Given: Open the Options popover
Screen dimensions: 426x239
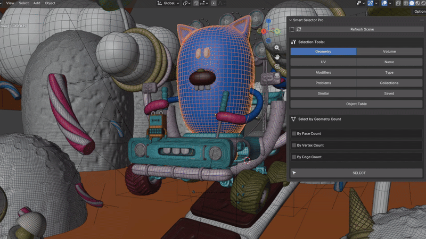Looking at the screenshot, I should (420, 11).
